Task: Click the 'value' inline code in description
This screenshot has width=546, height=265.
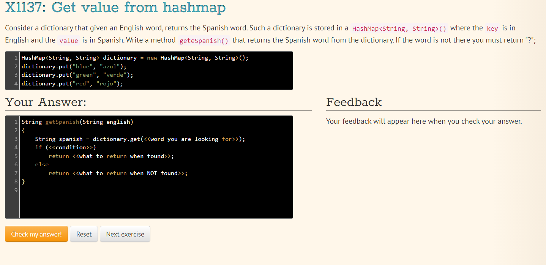Action: tap(69, 41)
